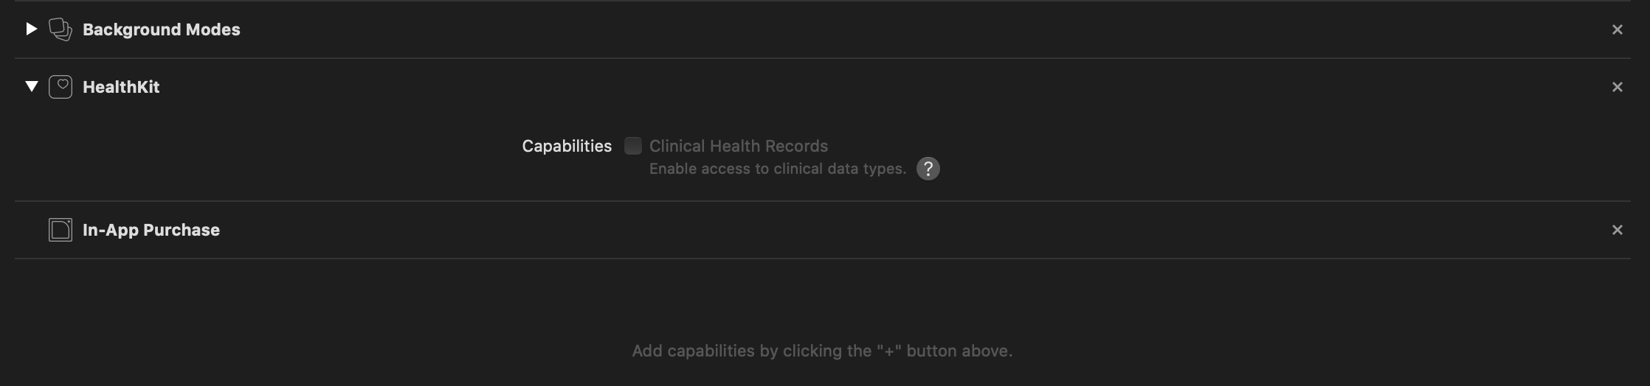Click the 'Enable access to clinical data types' text
1650x386 pixels.
click(777, 169)
